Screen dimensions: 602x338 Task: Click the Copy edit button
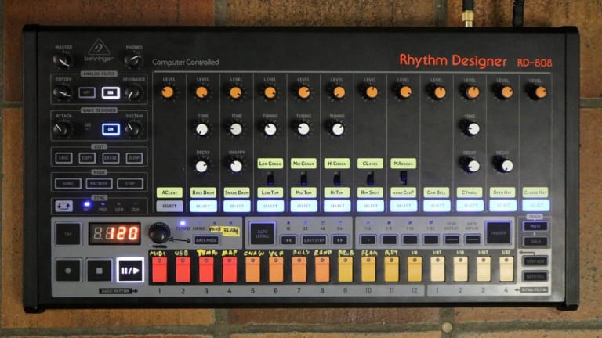coord(87,158)
